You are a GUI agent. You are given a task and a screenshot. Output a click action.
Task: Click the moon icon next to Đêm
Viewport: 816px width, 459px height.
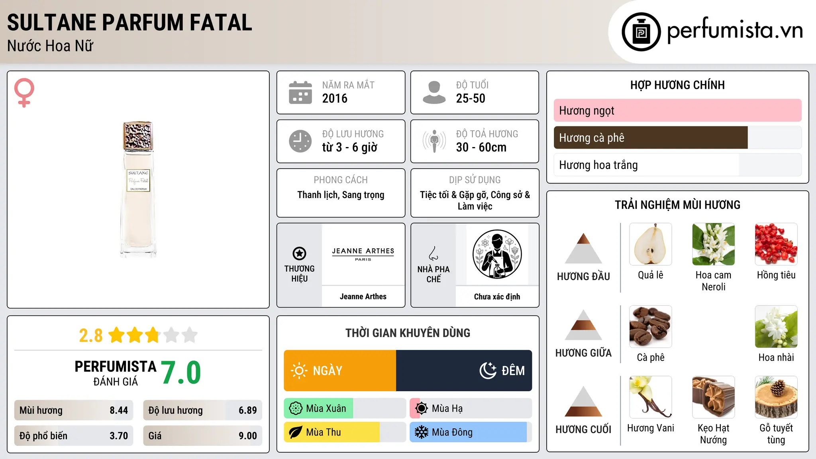tap(488, 371)
